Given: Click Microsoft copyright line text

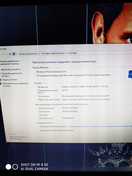Looking at the screenshot, I should (x=74, y=75).
